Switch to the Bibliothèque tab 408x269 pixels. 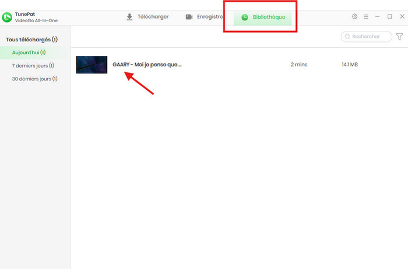coord(262,17)
